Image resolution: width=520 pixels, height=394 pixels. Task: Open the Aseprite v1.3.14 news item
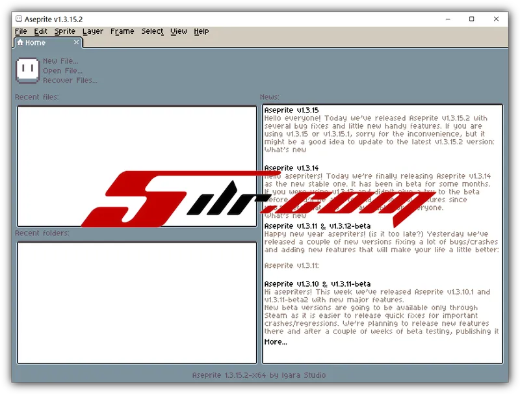pos(291,168)
